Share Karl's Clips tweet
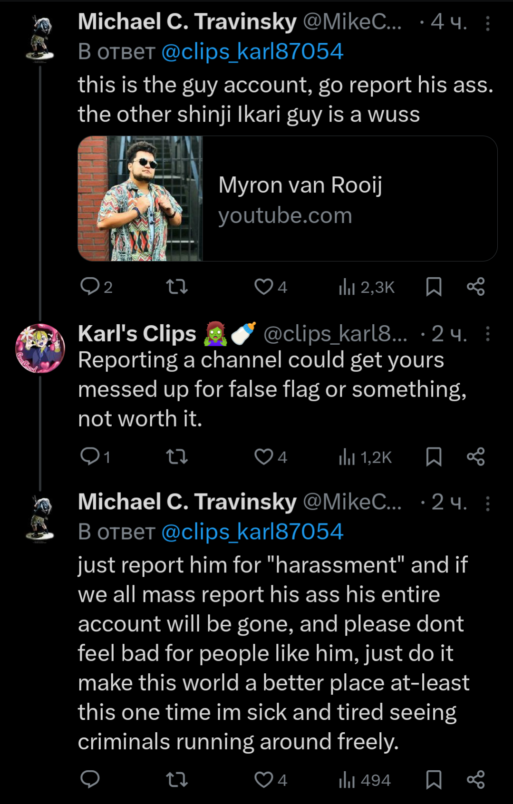The width and height of the screenshot is (513, 804). [x=475, y=457]
